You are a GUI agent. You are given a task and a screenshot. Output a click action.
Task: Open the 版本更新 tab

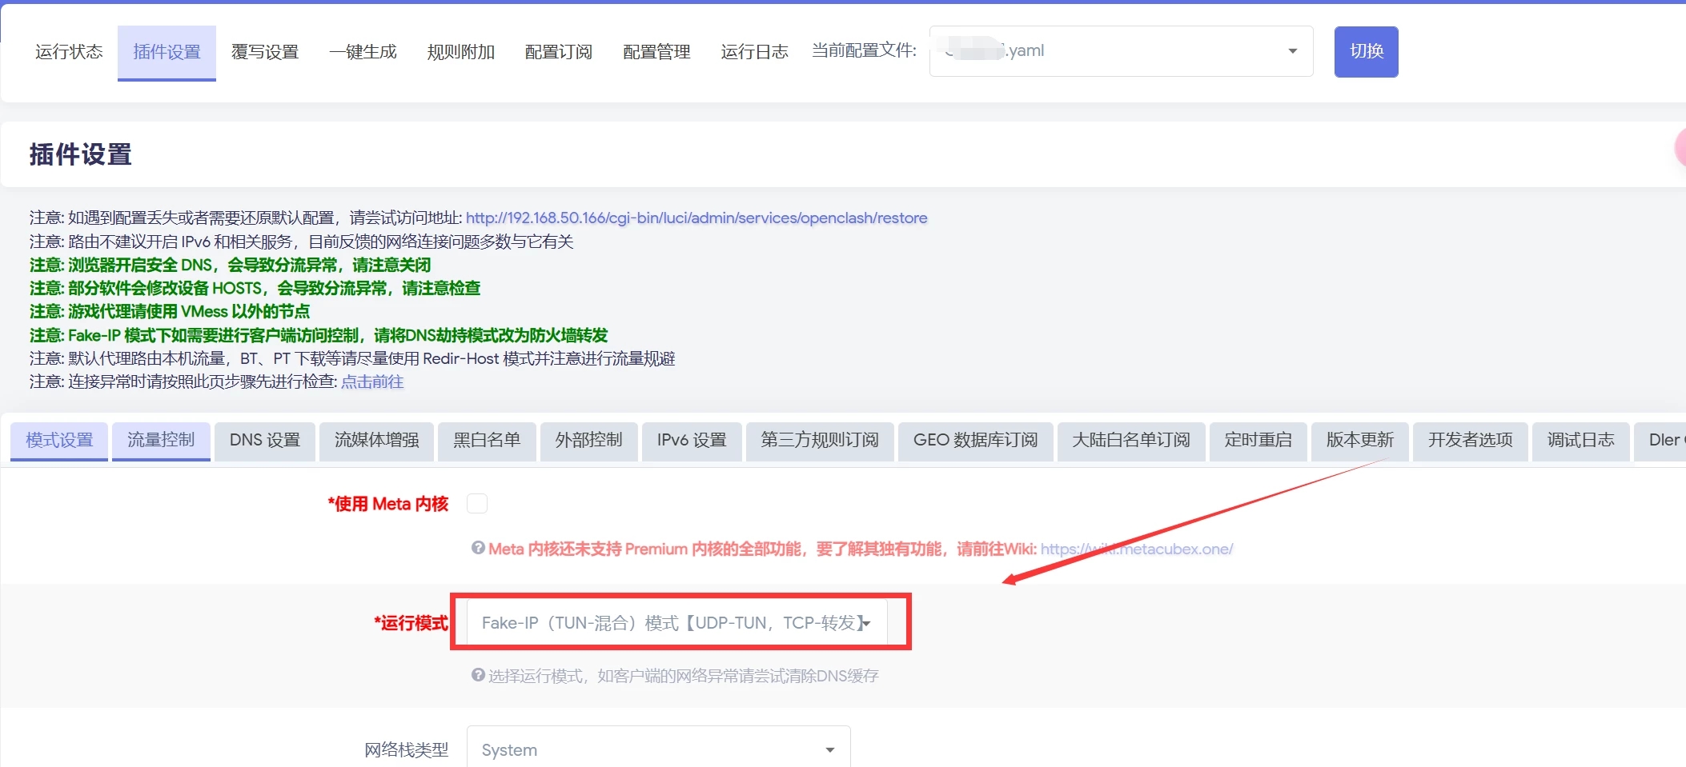pyautogui.click(x=1359, y=440)
